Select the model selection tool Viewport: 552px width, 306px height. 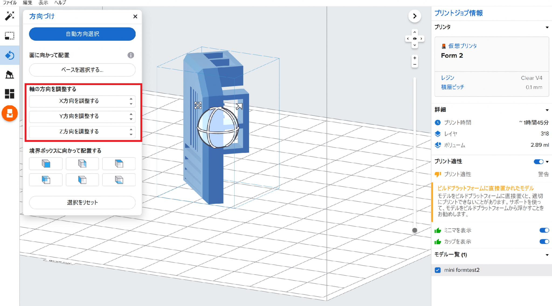tap(10, 35)
